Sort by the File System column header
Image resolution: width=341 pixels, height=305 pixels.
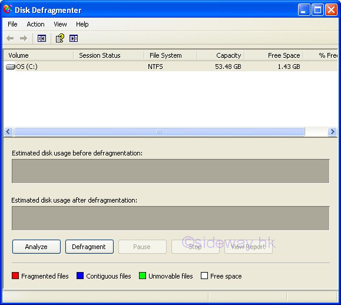[171, 55]
